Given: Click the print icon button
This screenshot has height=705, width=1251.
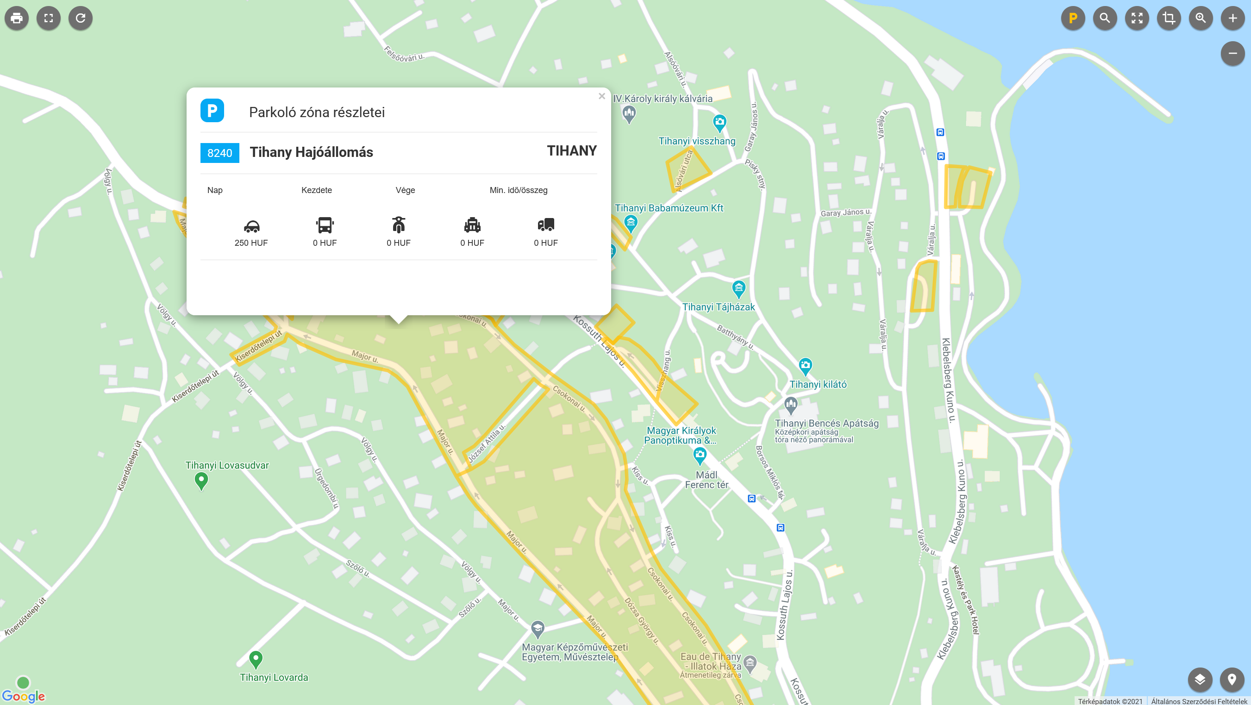Looking at the screenshot, I should pyautogui.click(x=17, y=19).
